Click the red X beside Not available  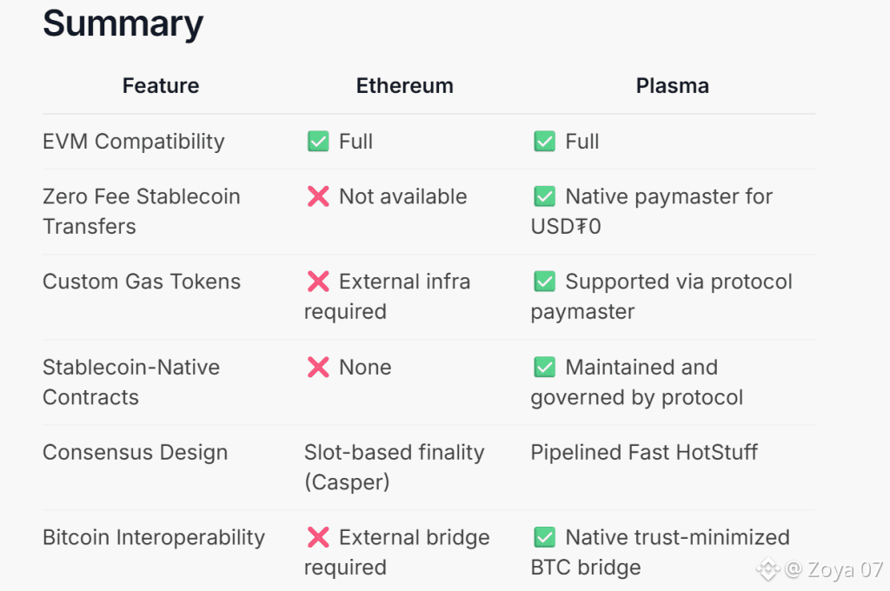(x=318, y=197)
